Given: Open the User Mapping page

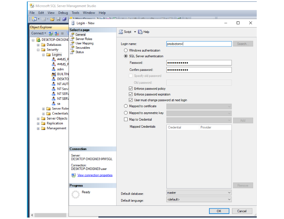Looking at the screenshot, I should 84,43.
